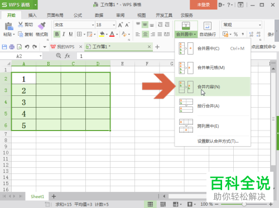Toggle vertical middle alignment

(145, 25)
